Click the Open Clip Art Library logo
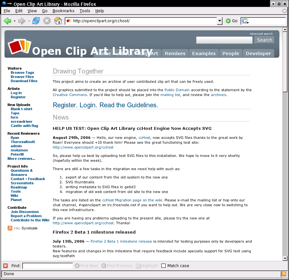Image resolution: width=289 pixels, height=280 pixels. click(x=19, y=46)
